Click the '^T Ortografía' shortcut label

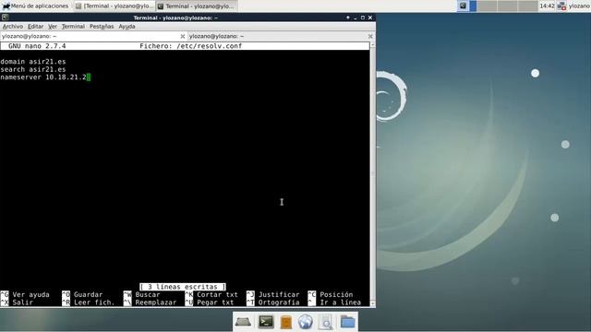273,302
